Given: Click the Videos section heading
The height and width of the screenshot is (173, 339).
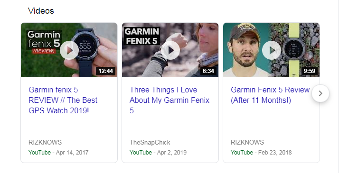Looking at the screenshot, I should coord(41,10).
